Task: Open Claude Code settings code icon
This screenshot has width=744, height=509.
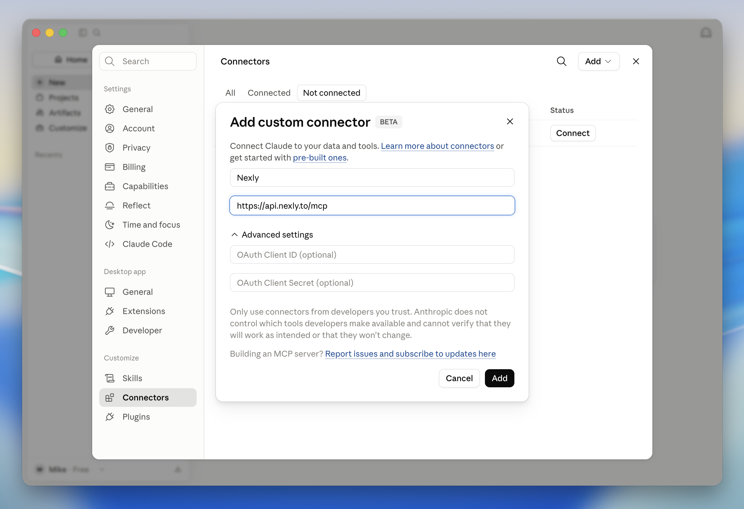Action: point(110,244)
